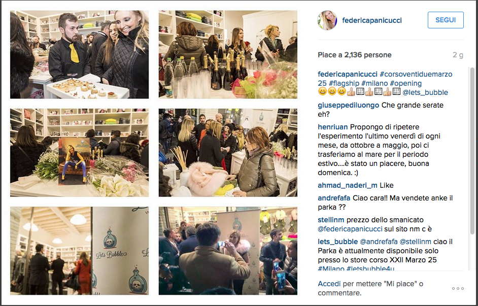The image size is (478, 306).
Task: Open andrefafa's commenter profile
Action: pyautogui.click(x=334, y=198)
